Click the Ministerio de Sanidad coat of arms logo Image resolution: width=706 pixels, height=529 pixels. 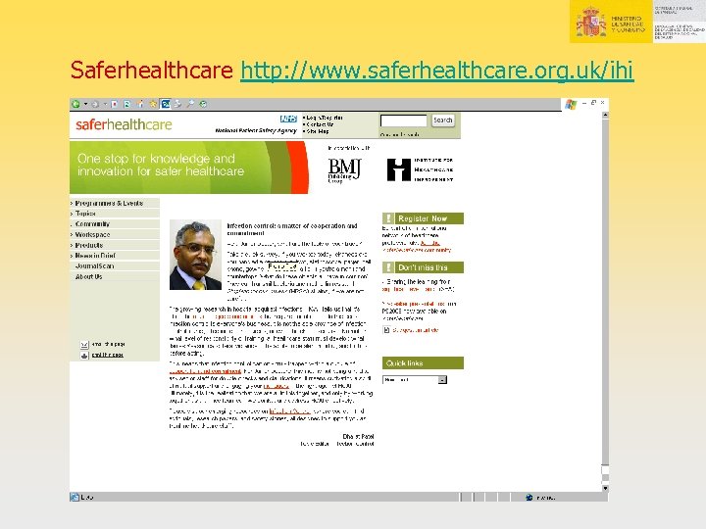[590, 22]
